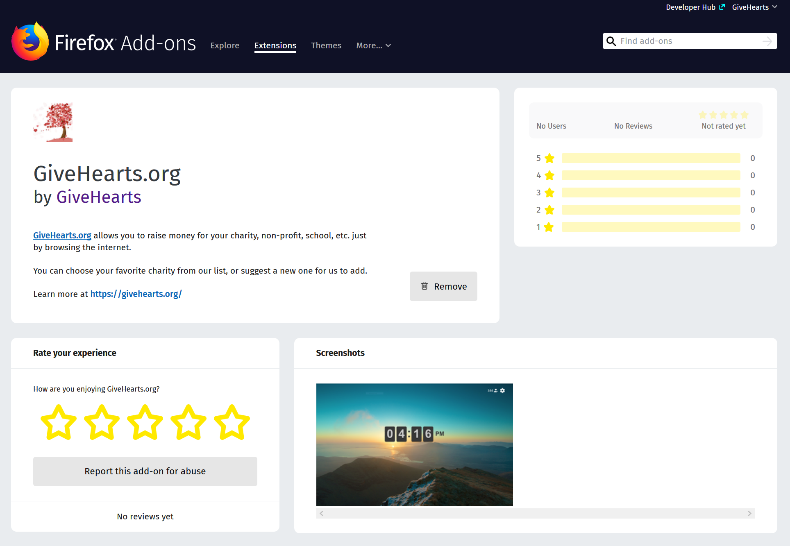
Task: Rate the add-on four stars
Action: [x=188, y=422]
